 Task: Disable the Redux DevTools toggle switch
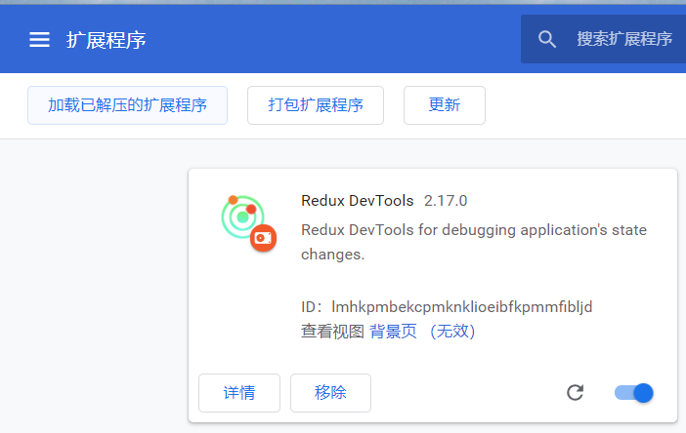click(633, 393)
